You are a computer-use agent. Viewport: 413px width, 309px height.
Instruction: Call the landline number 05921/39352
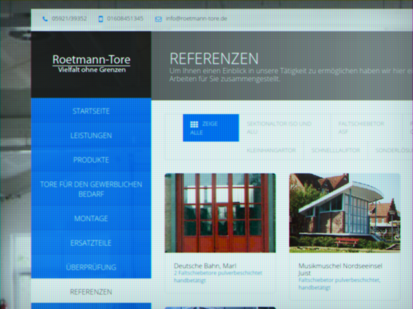pos(70,19)
